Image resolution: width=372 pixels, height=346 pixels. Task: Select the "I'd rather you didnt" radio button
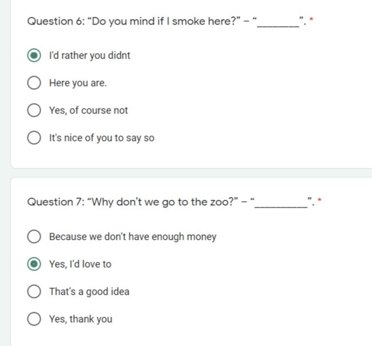(34, 55)
